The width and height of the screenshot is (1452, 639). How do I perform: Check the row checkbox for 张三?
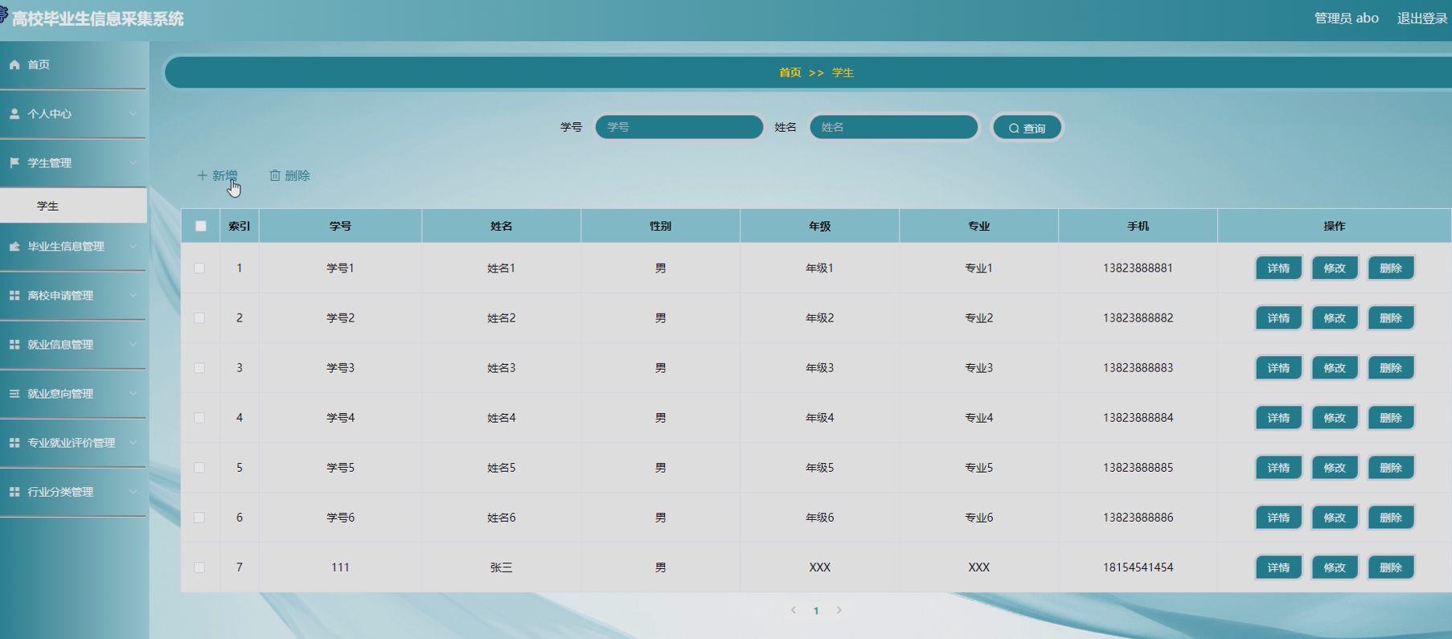199,567
